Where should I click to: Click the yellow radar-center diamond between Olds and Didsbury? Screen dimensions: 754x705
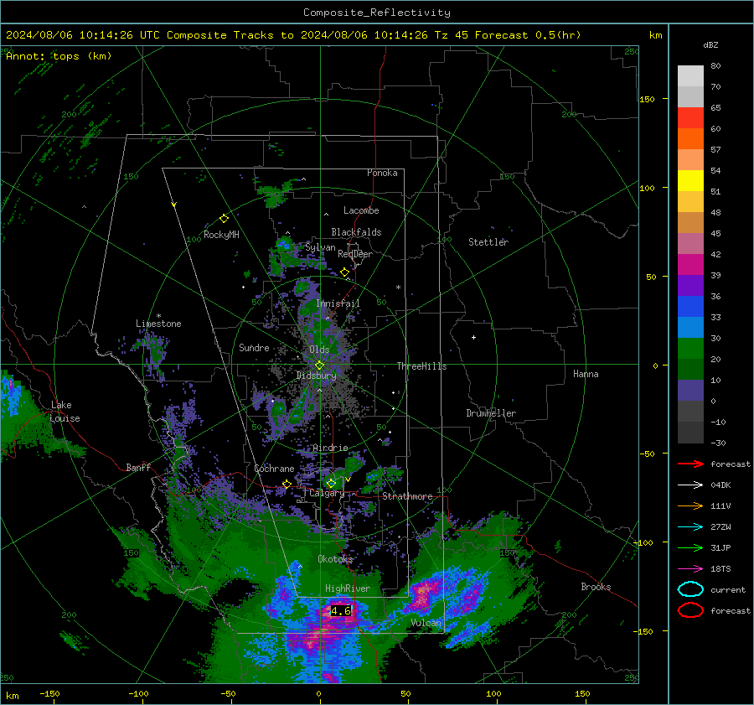319,365
